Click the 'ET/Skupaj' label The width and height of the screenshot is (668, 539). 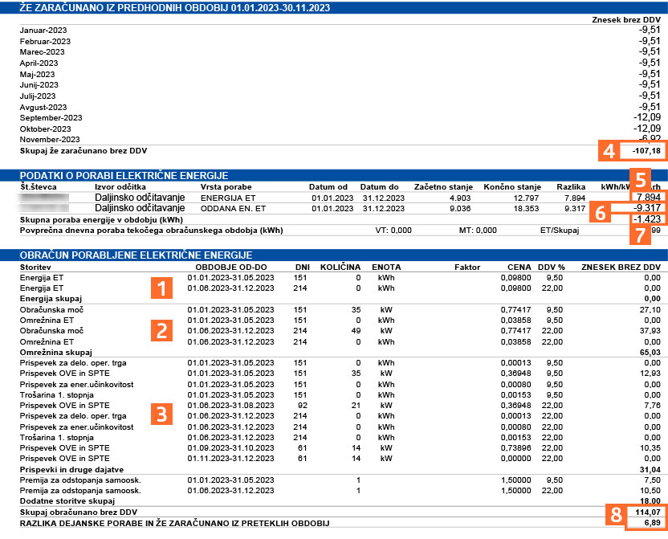tap(560, 231)
